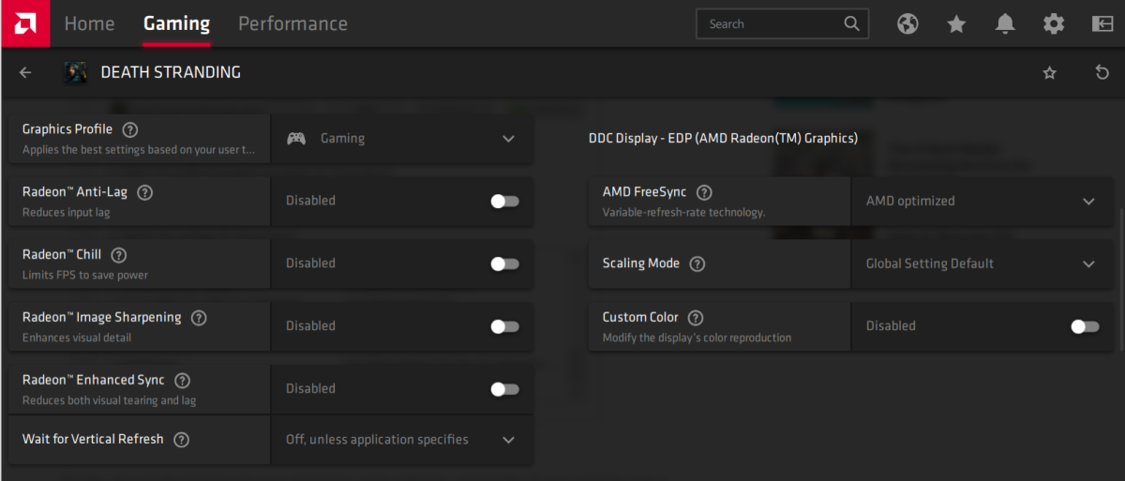Switch to the Home tab
The height and width of the screenshot is (481, 1125).
89,24
